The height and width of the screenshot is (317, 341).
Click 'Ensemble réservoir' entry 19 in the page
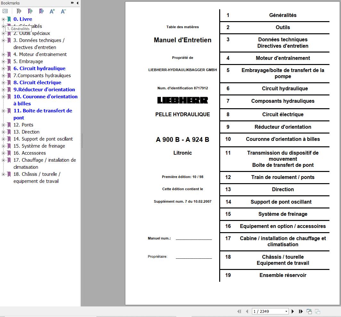283,275
